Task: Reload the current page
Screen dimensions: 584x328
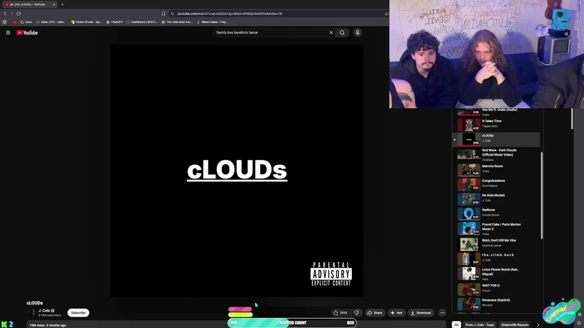Action: click(x=19, y=14)
